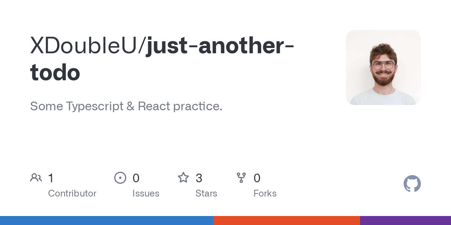Open the Stars label

206,193
